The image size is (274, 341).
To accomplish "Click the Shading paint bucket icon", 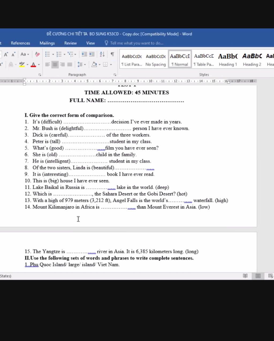I will tap(94, 64).
